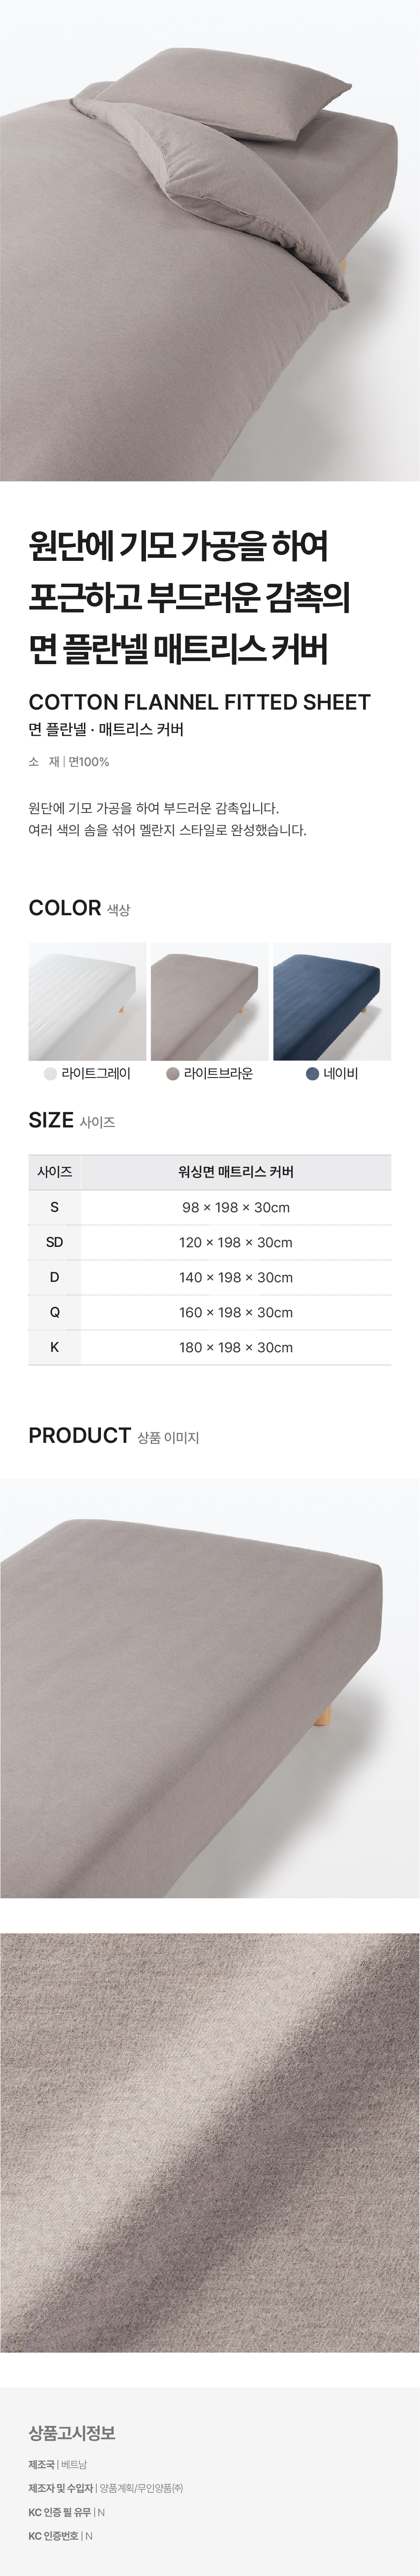Viewport: 420px width, 2576px height.
Task: Click the 상품고시정보 heading
Action: (x=72, y=2433)
